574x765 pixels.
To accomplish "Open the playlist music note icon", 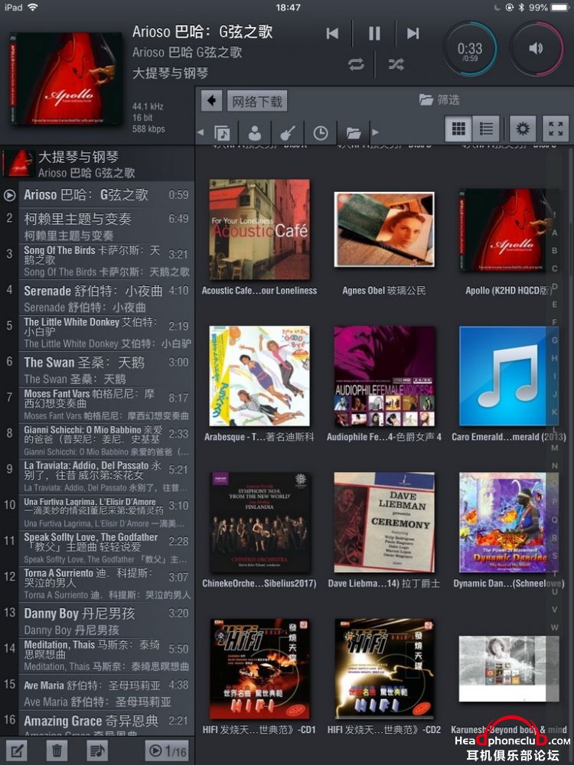I will [96, 751].
